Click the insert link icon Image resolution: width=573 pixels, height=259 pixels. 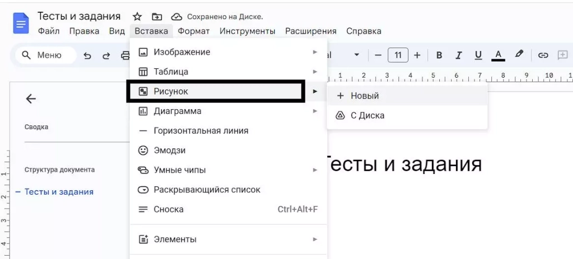pyautogui.click(x=542, y=55)
